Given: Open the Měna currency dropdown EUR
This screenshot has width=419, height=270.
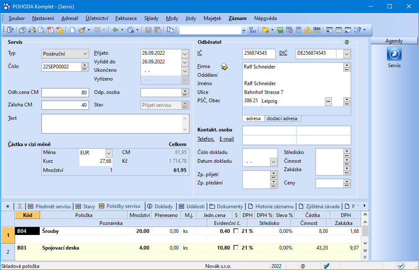Looking at the screenshot, I should (x=109, y=153).
